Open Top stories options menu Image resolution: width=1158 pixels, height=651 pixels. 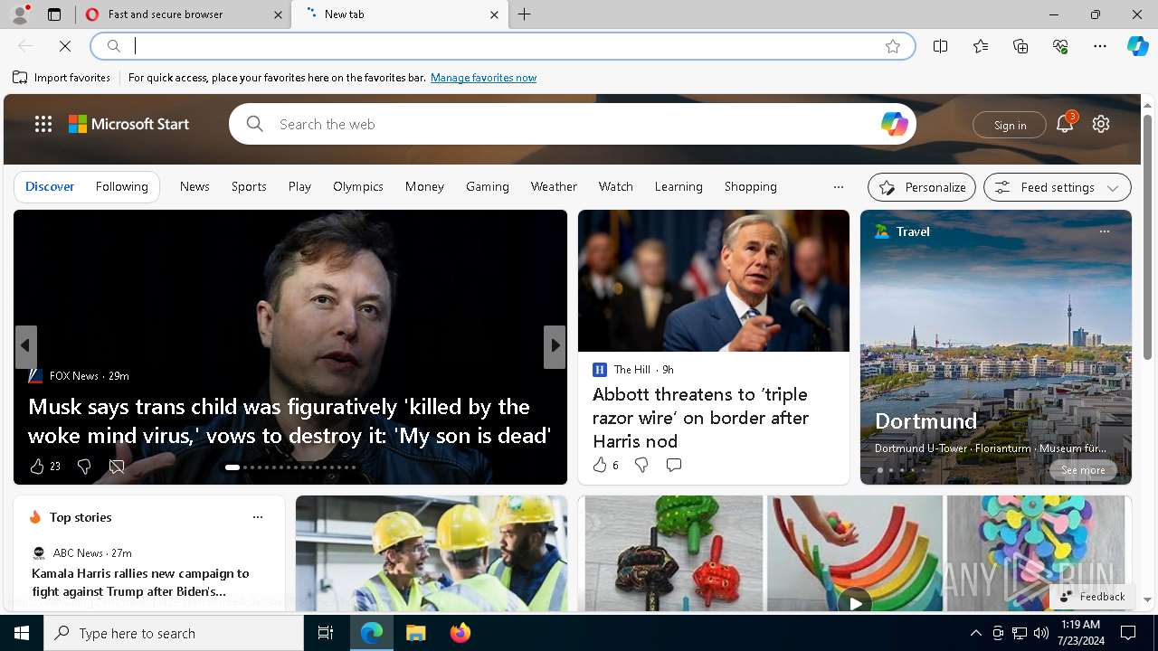[x=258, y=517]
